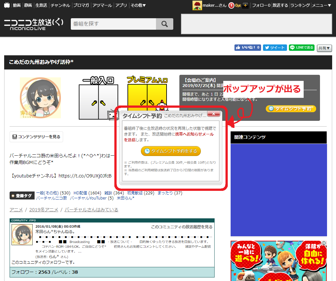Open the フォロー 0 link
Viewport: 336px width, 281px height.
261,5
